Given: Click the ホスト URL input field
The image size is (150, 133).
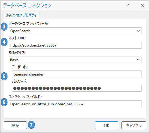Looking at the screenshot, I should pyautogui.click(x=75, y=45).
